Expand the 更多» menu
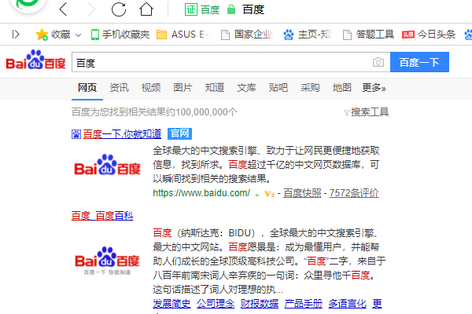 [x=374, y=87]
